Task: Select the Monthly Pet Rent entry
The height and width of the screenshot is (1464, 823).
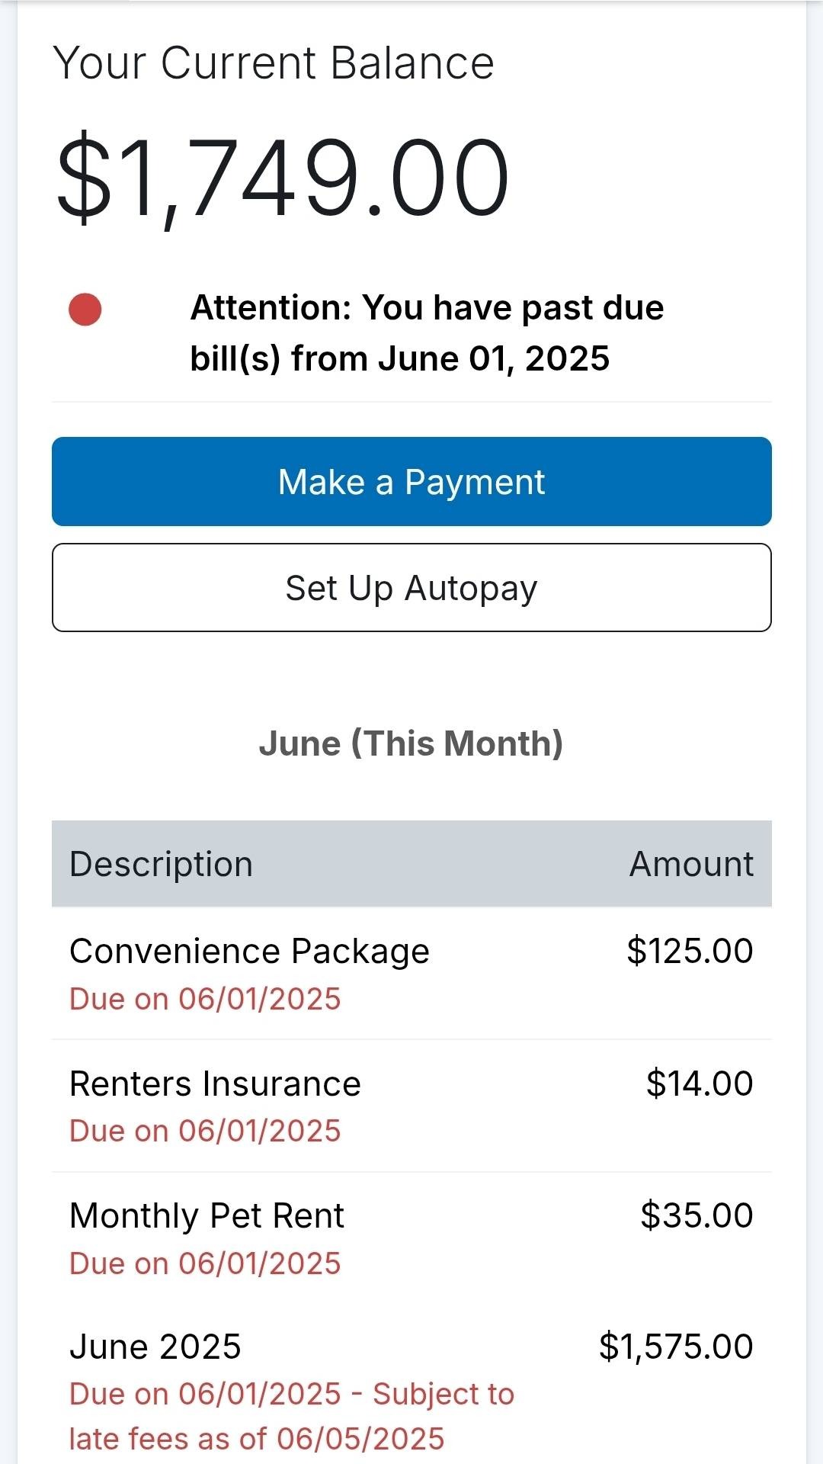Action: pyautogui.click(x=411, y=1238)
